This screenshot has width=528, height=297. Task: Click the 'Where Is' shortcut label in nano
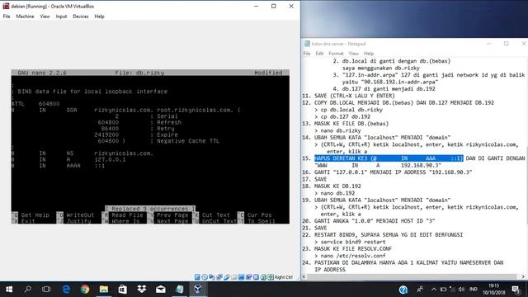click(x=125, y=221)
